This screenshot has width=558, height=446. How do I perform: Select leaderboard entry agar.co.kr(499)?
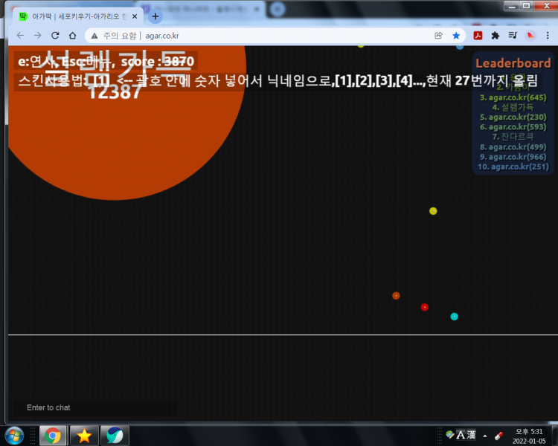tap(513, 147)
